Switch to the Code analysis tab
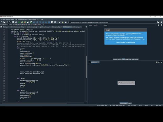 (x=135, y=59)
